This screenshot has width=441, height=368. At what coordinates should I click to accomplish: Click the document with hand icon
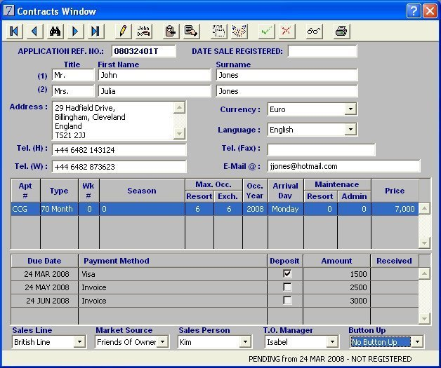click(191, 31)
